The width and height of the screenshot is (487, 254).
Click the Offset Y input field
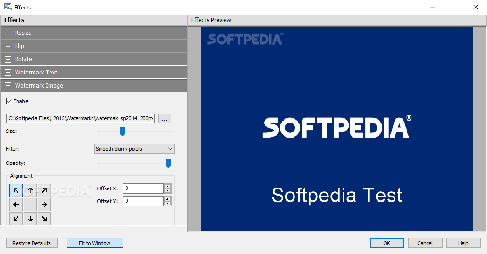143,201
